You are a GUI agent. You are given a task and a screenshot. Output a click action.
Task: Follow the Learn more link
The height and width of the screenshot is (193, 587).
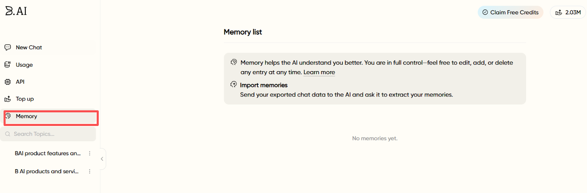[319, 72]
